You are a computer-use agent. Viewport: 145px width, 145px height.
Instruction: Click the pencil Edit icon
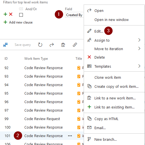point(89,31)
